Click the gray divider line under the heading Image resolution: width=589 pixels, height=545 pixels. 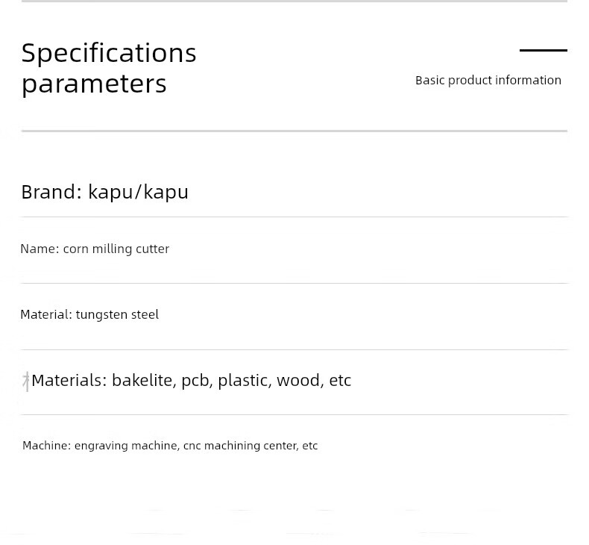(x=294, y=131)
